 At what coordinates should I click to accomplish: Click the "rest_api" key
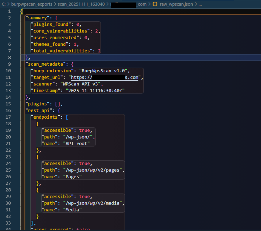click(39, 110)
